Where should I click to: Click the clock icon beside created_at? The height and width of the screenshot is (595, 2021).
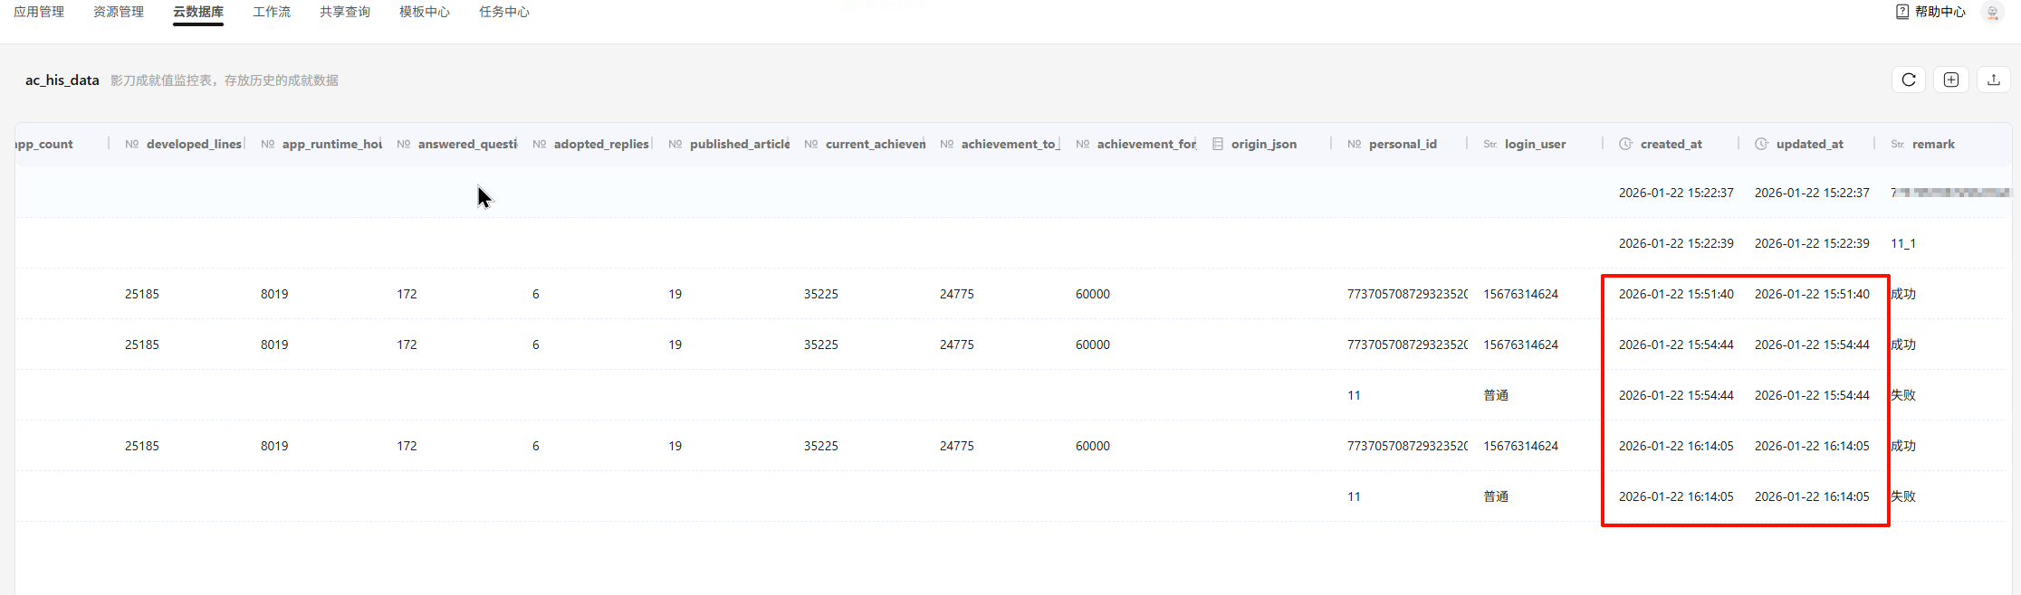pos(1626,144)
